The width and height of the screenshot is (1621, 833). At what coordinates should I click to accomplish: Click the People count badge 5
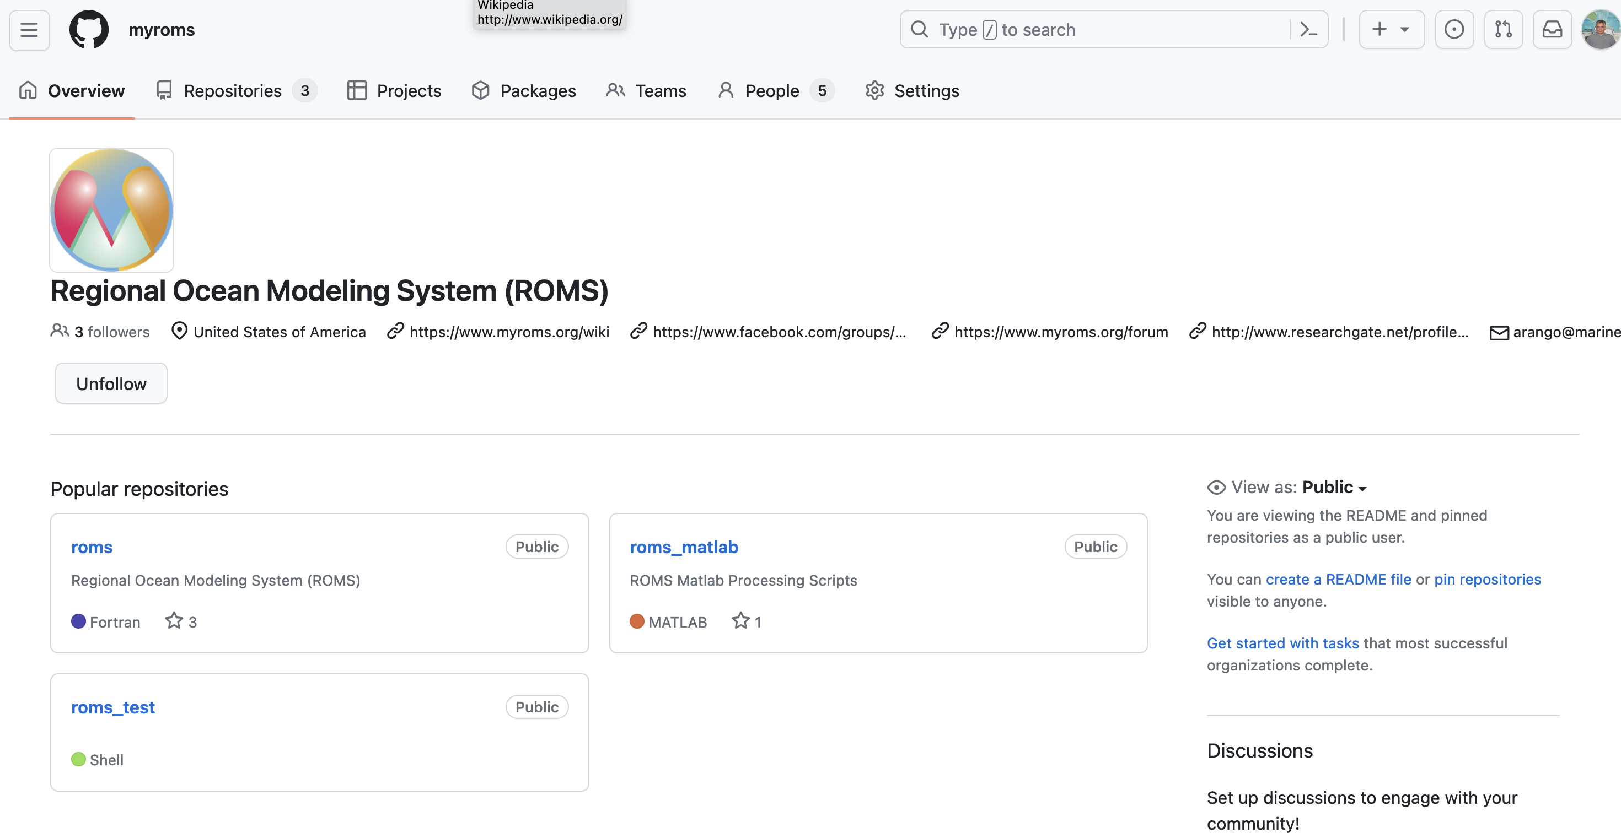(x=822, y=90)
